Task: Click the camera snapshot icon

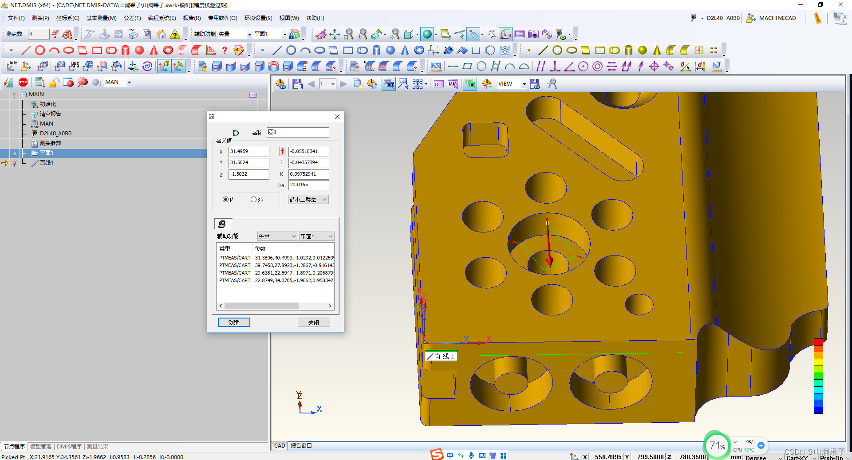Action: pyautogui.click(x=533, y=34)
